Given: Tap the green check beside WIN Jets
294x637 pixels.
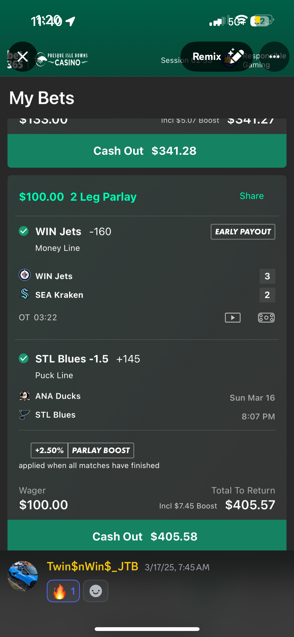Looking at the screenshot, I should coord(24,231).
